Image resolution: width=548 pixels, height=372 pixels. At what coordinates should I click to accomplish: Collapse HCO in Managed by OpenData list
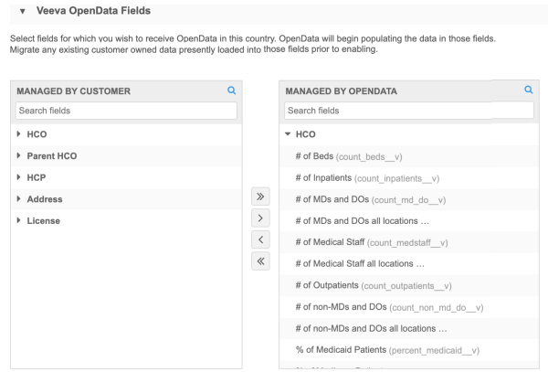click(x=288, y=134)
